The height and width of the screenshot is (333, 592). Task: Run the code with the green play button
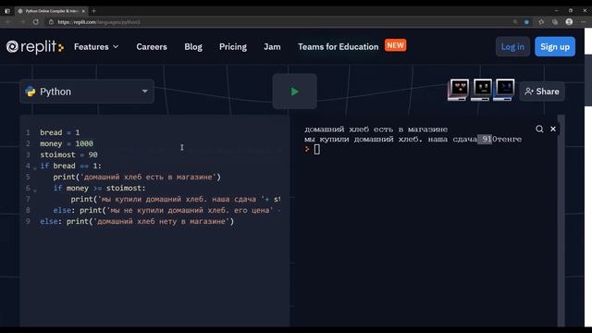coord(294,92)
